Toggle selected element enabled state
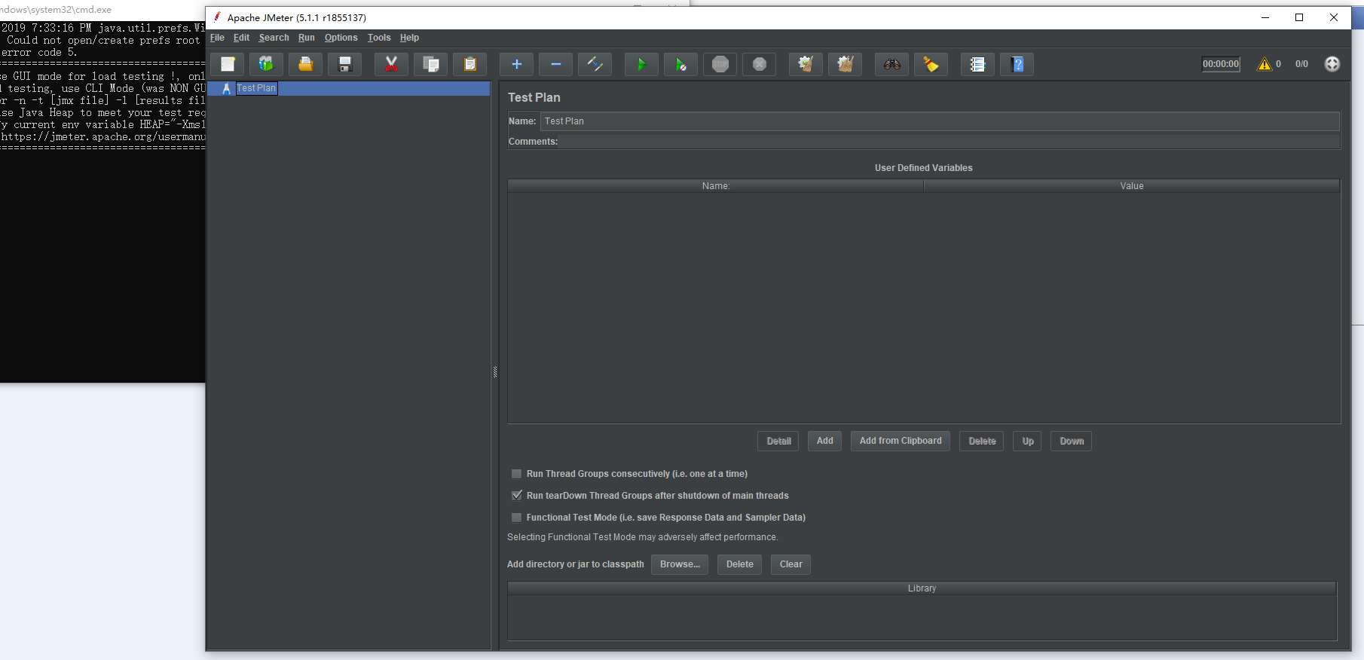1364x660 pixels. [595, 64]
